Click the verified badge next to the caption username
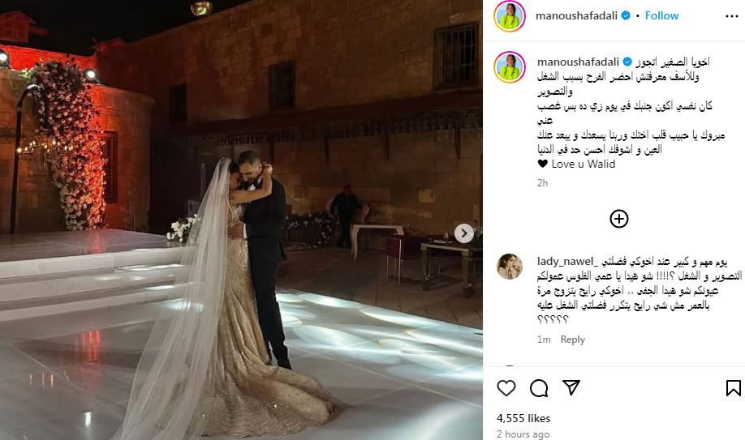 point(627,62)
